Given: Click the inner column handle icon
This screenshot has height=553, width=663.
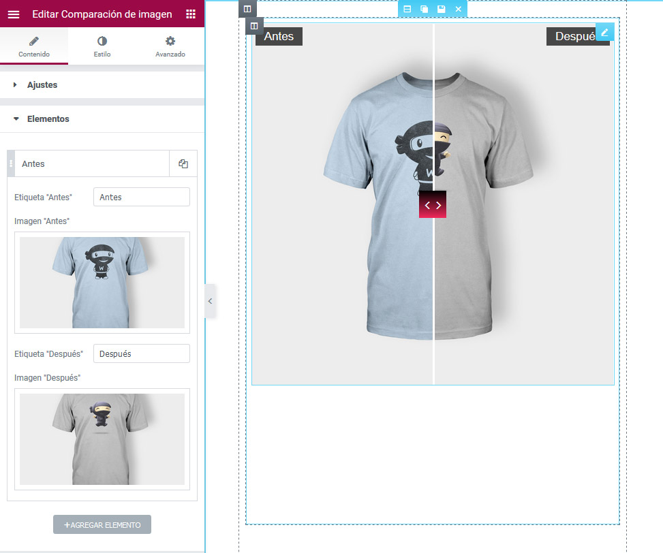Looking at the screenshot, I should (x=254, y=27).
